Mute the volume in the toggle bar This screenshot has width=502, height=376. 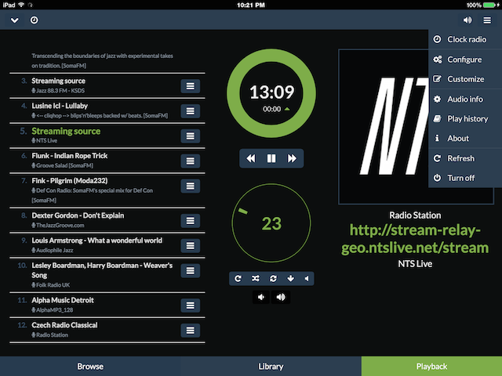click(307, 279)
